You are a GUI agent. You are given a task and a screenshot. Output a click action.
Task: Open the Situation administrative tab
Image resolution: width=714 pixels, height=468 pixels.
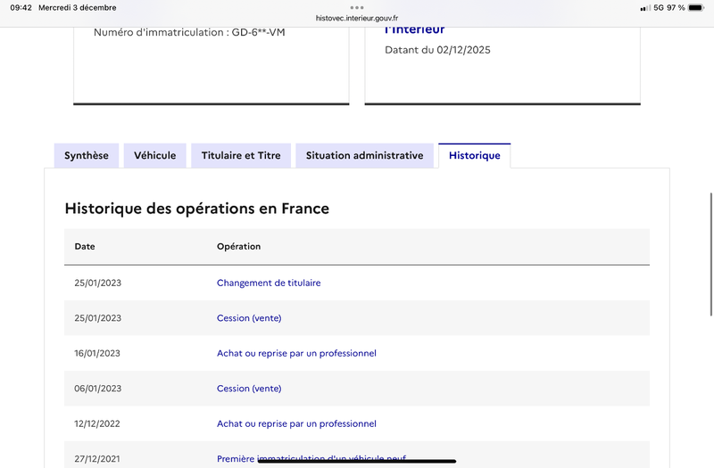pos(364,155)
